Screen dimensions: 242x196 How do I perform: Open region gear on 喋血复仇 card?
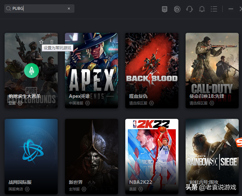click(151, 103)
